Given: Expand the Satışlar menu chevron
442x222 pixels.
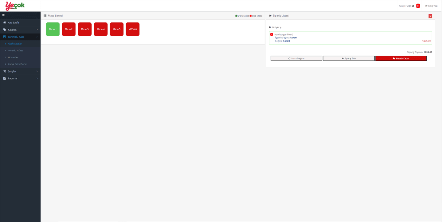Looking at the screenshot, I should click(37, 71).
